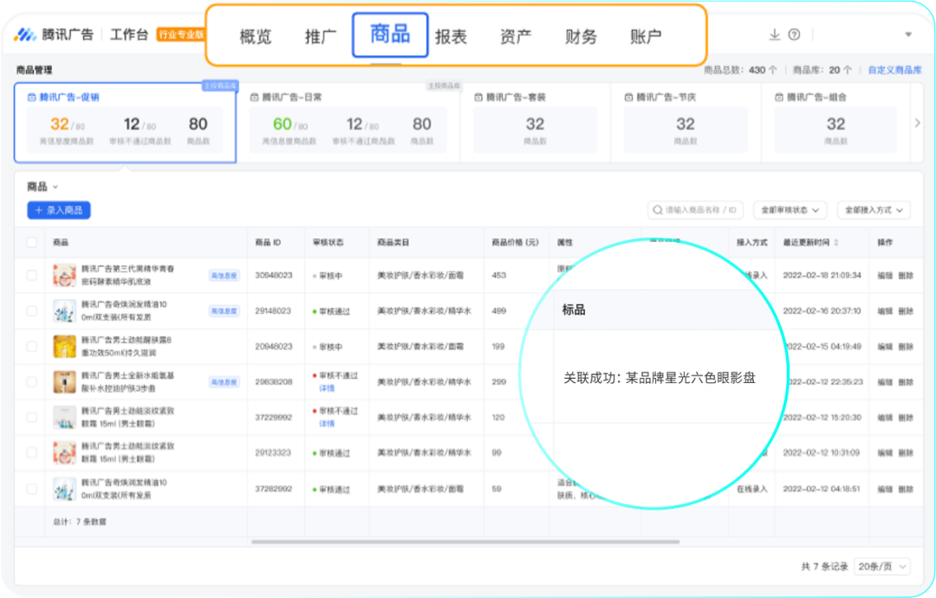The height and width of the screenshot is (598, 936).
Task: Open the 推广 navigation tab
Action: pyautogui.click(x=321, y=37)
